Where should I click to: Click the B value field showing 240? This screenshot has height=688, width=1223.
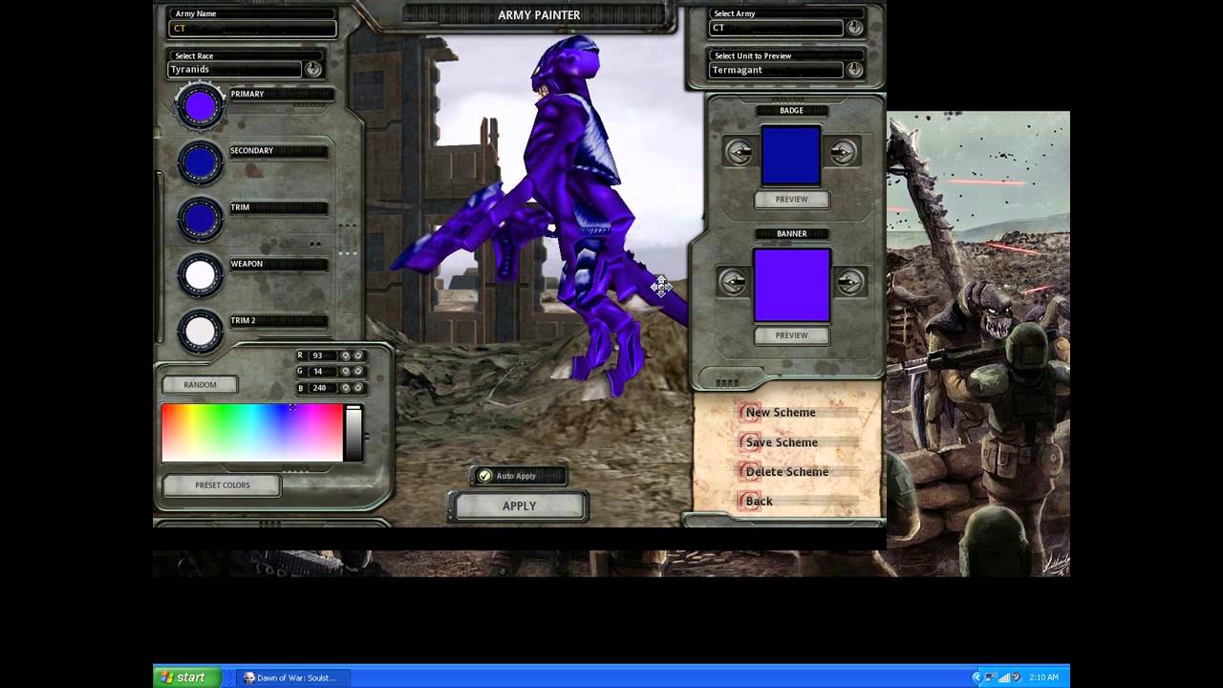point(323,387)
